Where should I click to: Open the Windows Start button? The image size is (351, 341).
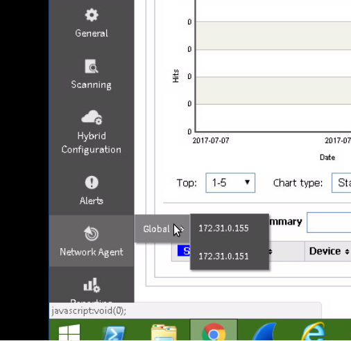69,333
